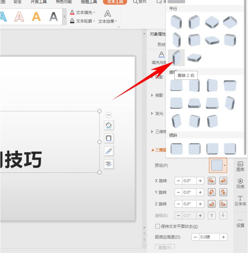Open the 云字体 cloud fonts sidebar icon
Screen dimensions: 248x253
(240, 201)
